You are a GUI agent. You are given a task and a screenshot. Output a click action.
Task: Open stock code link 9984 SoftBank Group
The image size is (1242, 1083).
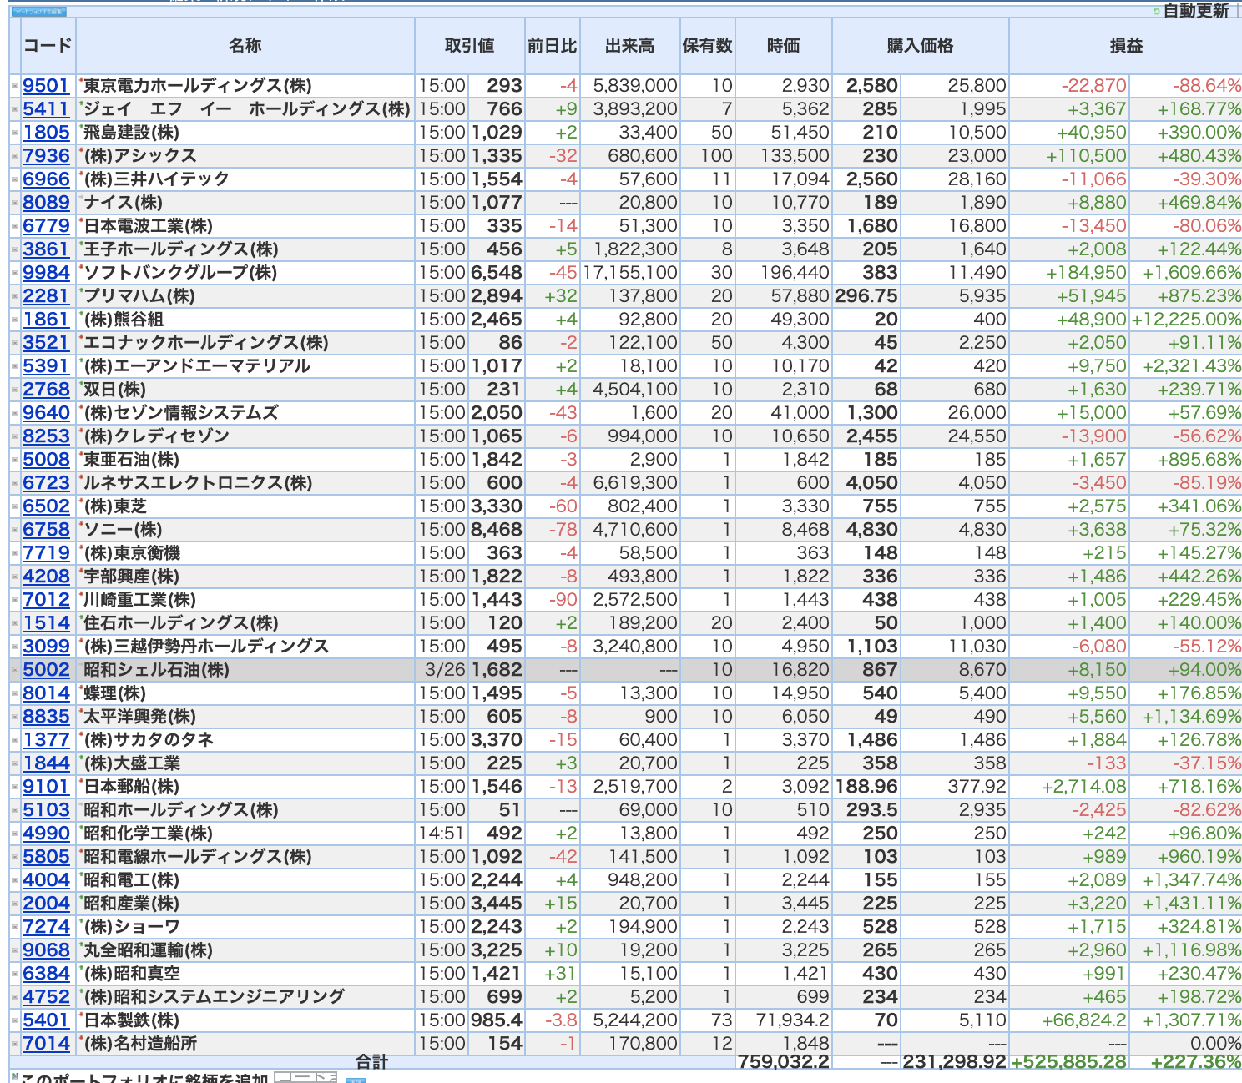[x=46, y=273]
